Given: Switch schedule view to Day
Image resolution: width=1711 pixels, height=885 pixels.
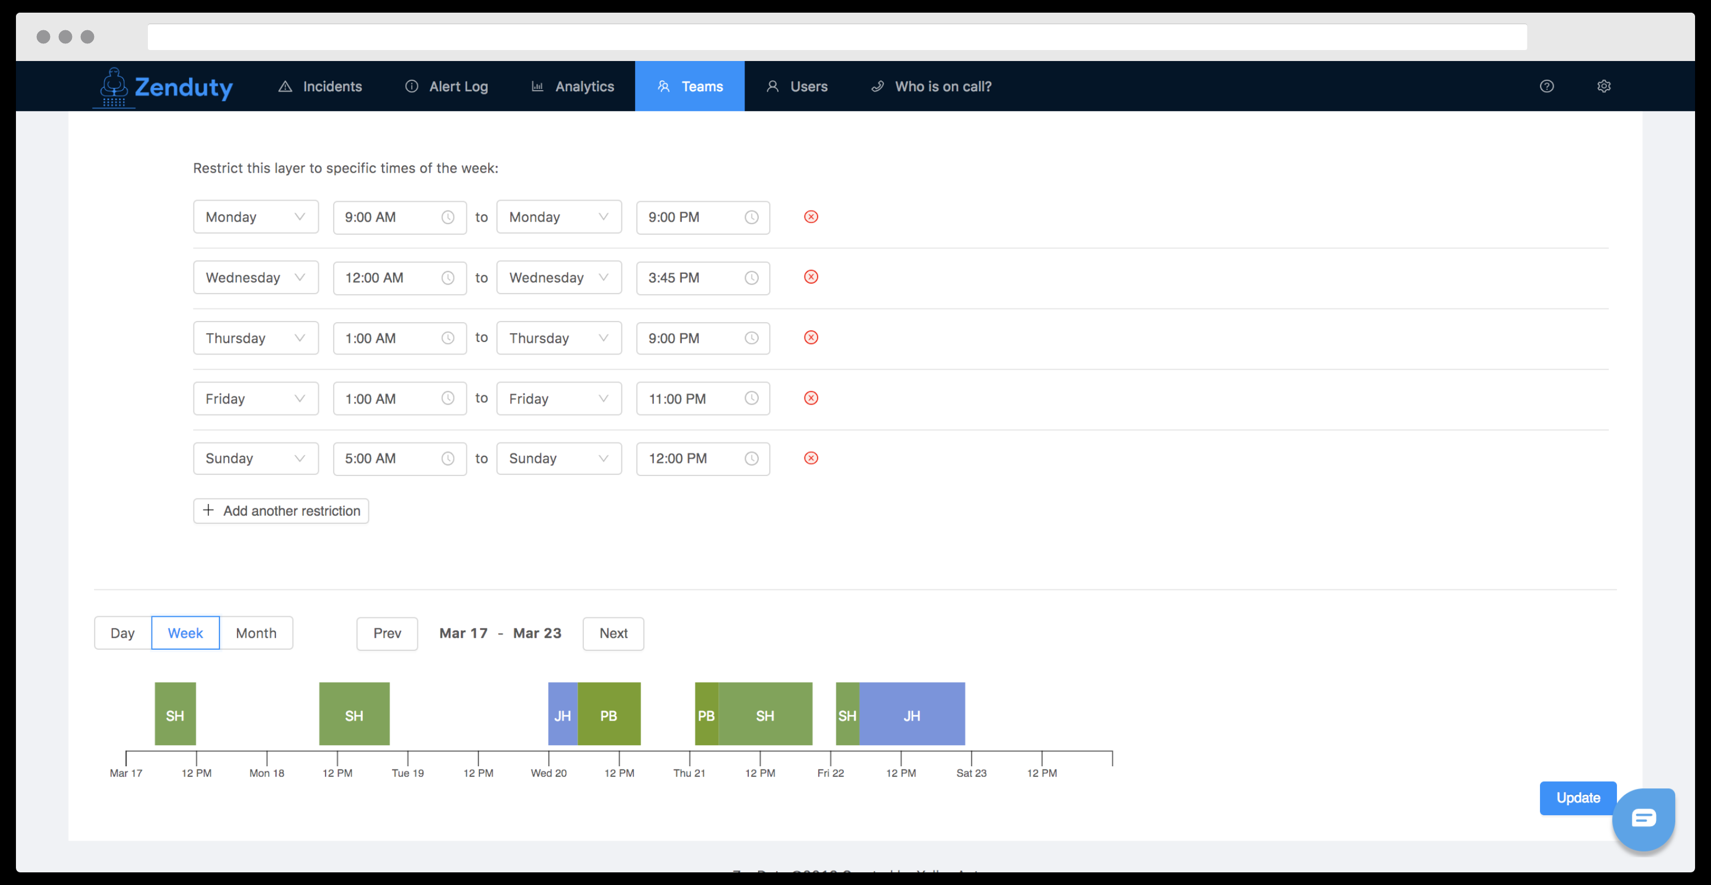Looking at the screenshot, I should point(123,633).
